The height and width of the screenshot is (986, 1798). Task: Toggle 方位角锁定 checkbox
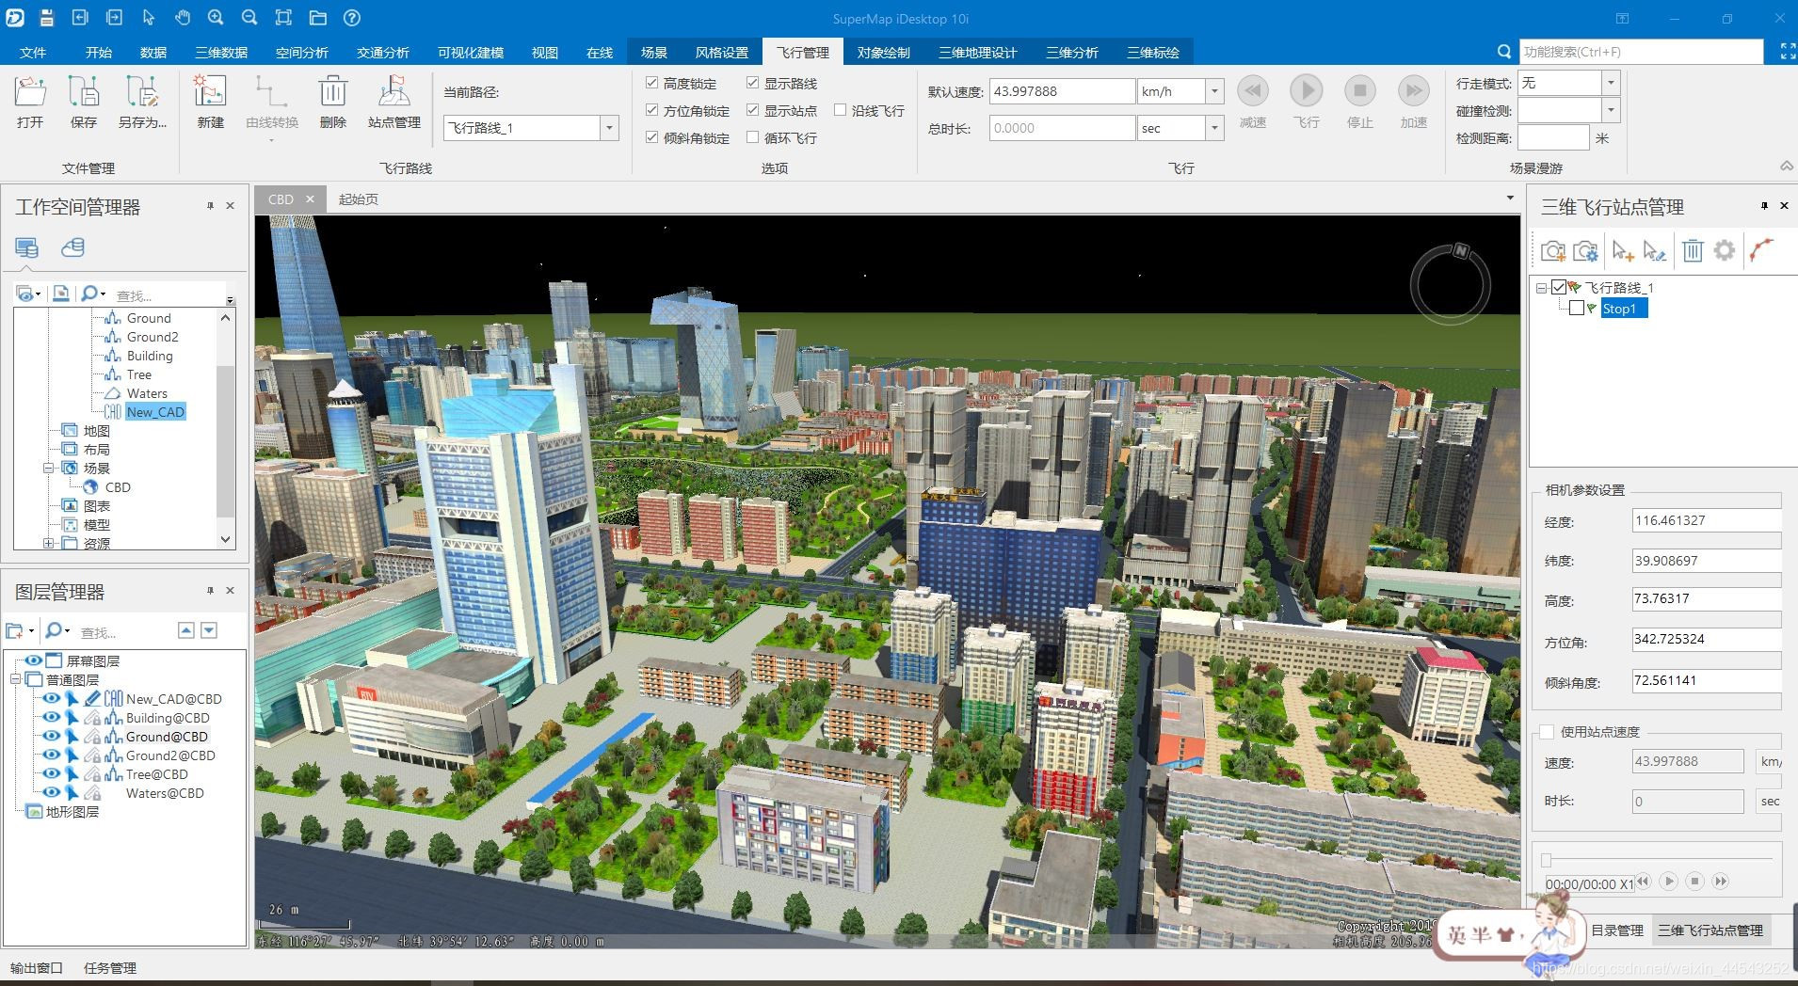coord(651,110)
